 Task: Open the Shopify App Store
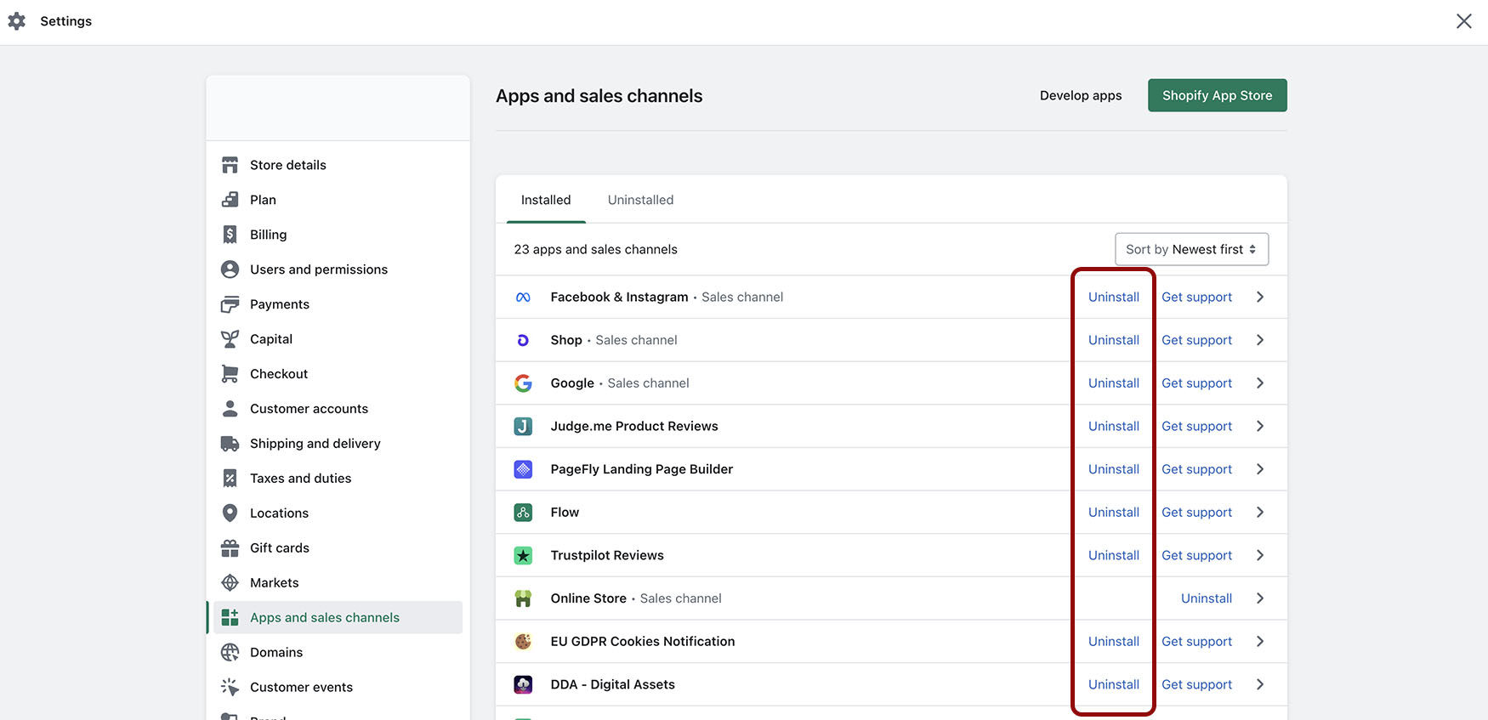(1217, 95)
